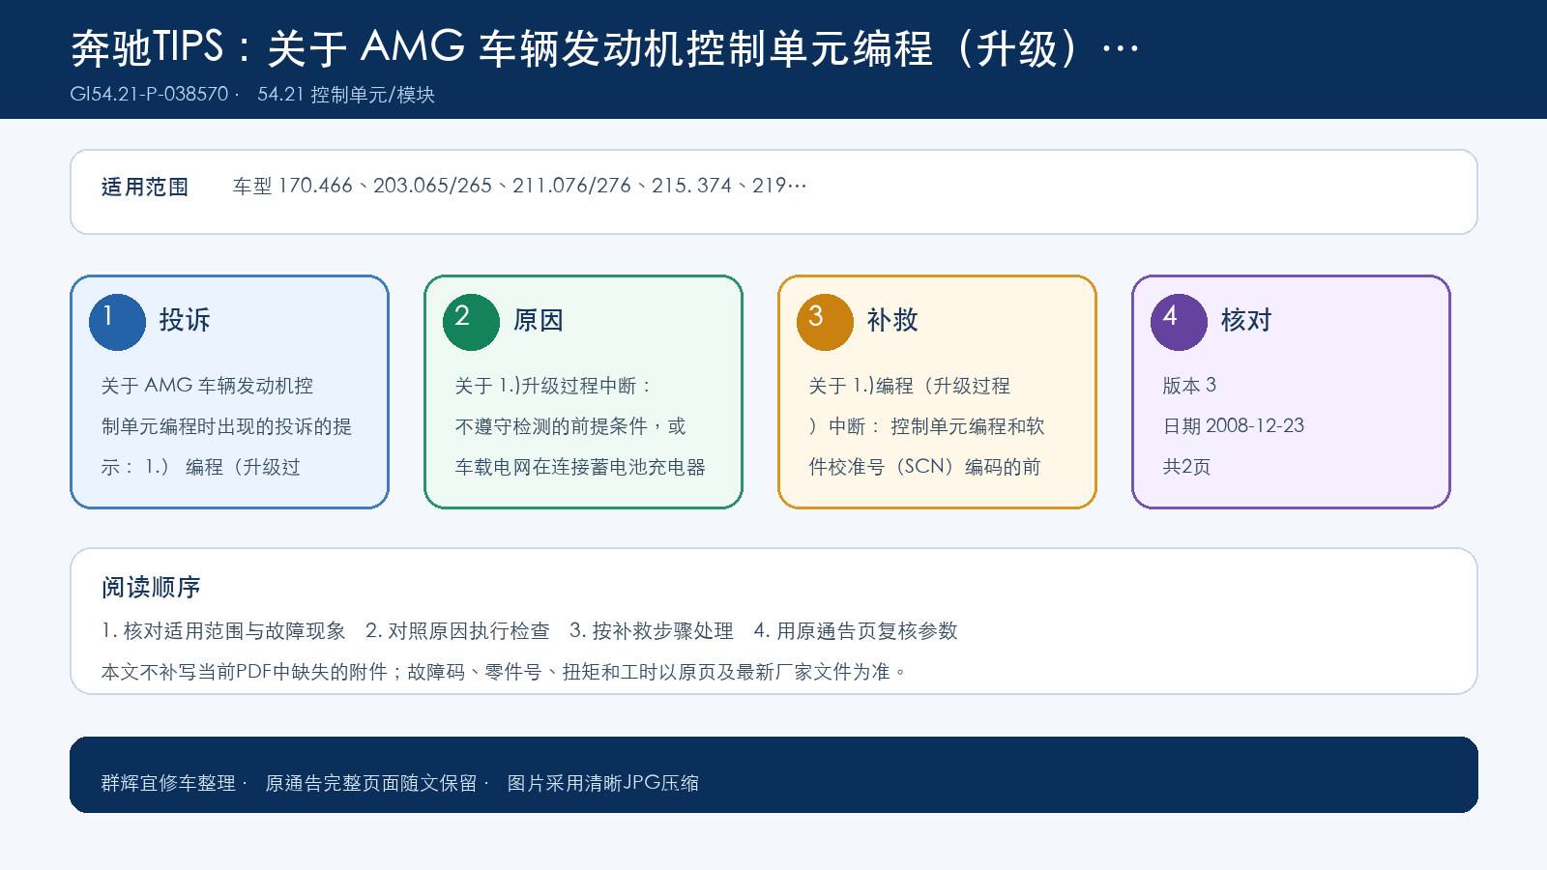
Task: Select the 补救 card heading
Action: click(x=892, y=320)
